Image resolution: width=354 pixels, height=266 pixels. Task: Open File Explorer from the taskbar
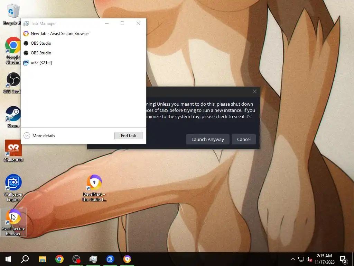[x=42, y=259]
